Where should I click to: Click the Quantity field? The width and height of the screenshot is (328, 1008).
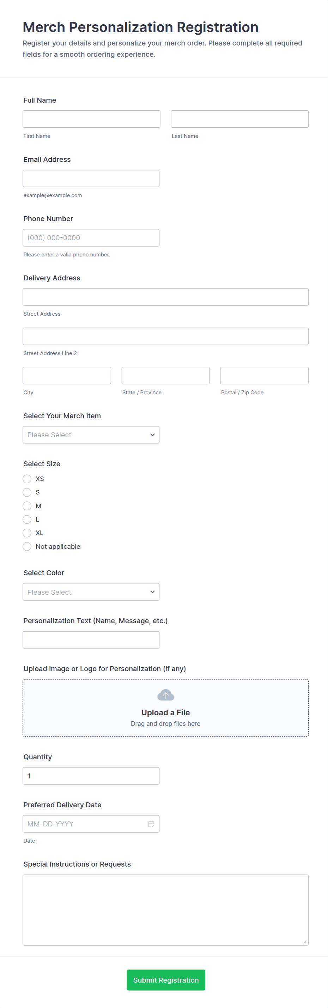click(x=91, y=776)
